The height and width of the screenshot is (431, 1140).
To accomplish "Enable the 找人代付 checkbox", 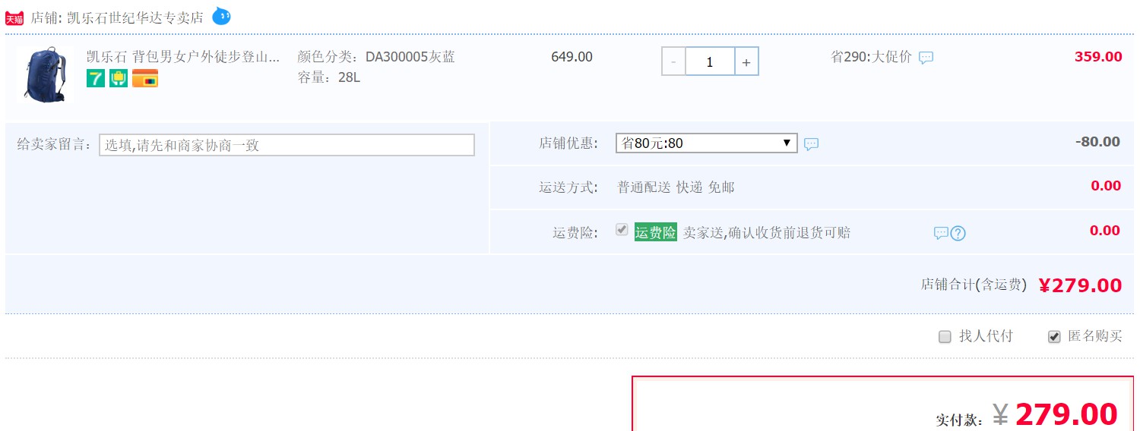I will pyautogui.click(x=945, y=337).
